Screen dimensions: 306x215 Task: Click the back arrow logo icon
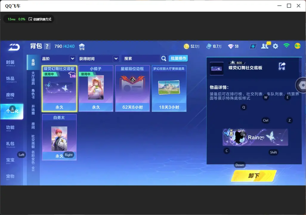pos(14,47)
